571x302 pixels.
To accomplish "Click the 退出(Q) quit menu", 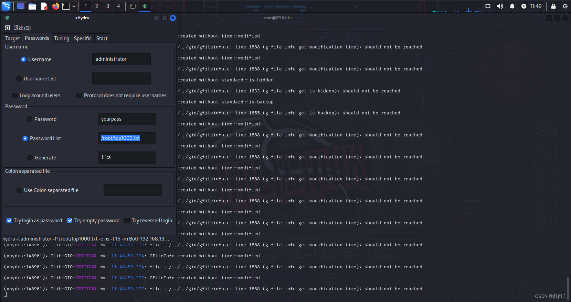I will [x=18, y=28].
